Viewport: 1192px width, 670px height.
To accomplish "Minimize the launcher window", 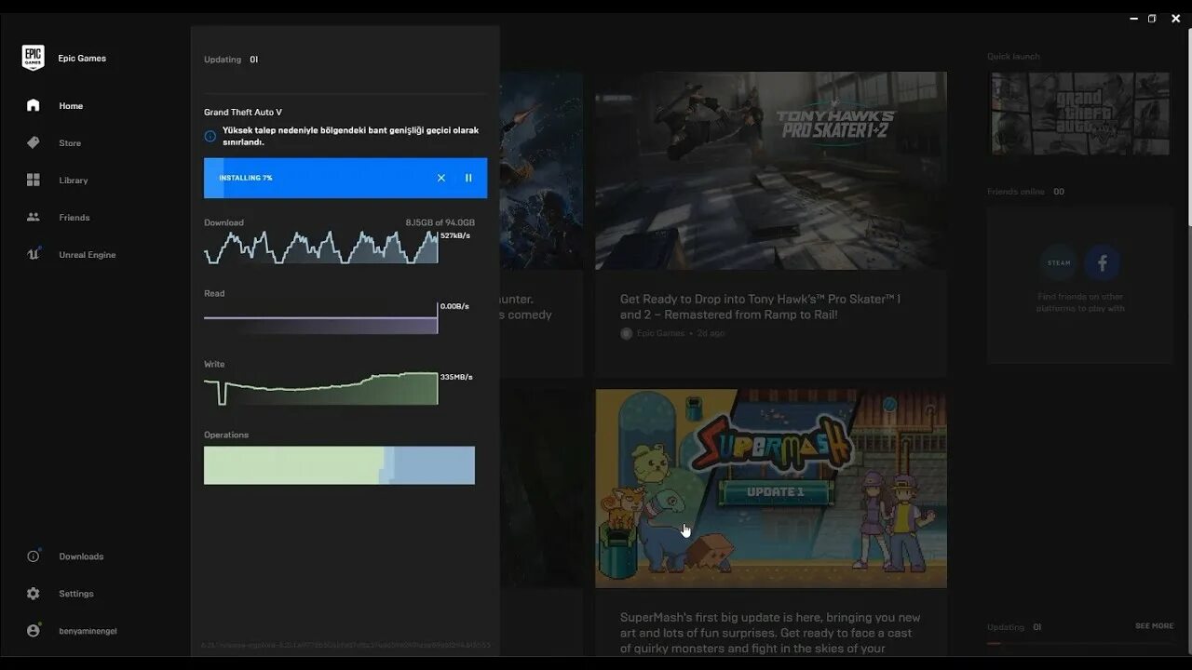I will 1134,18.
